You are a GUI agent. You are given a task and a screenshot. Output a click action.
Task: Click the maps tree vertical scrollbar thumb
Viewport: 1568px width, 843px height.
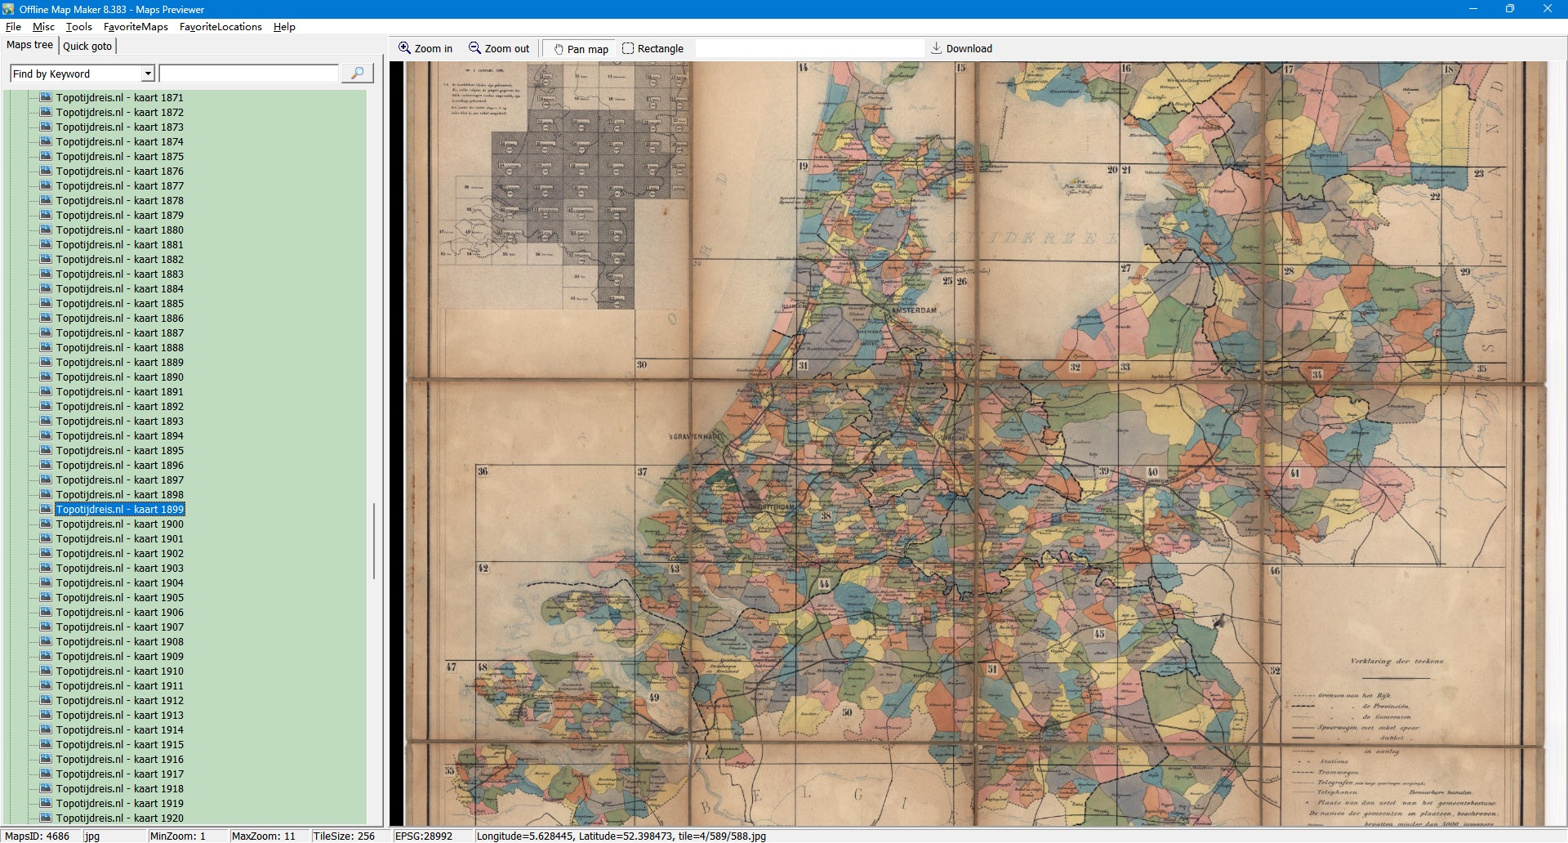374,541
